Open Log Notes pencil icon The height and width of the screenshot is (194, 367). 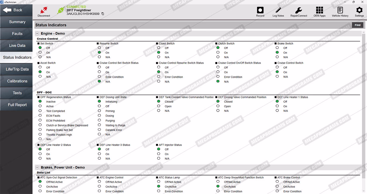point(278,10)
